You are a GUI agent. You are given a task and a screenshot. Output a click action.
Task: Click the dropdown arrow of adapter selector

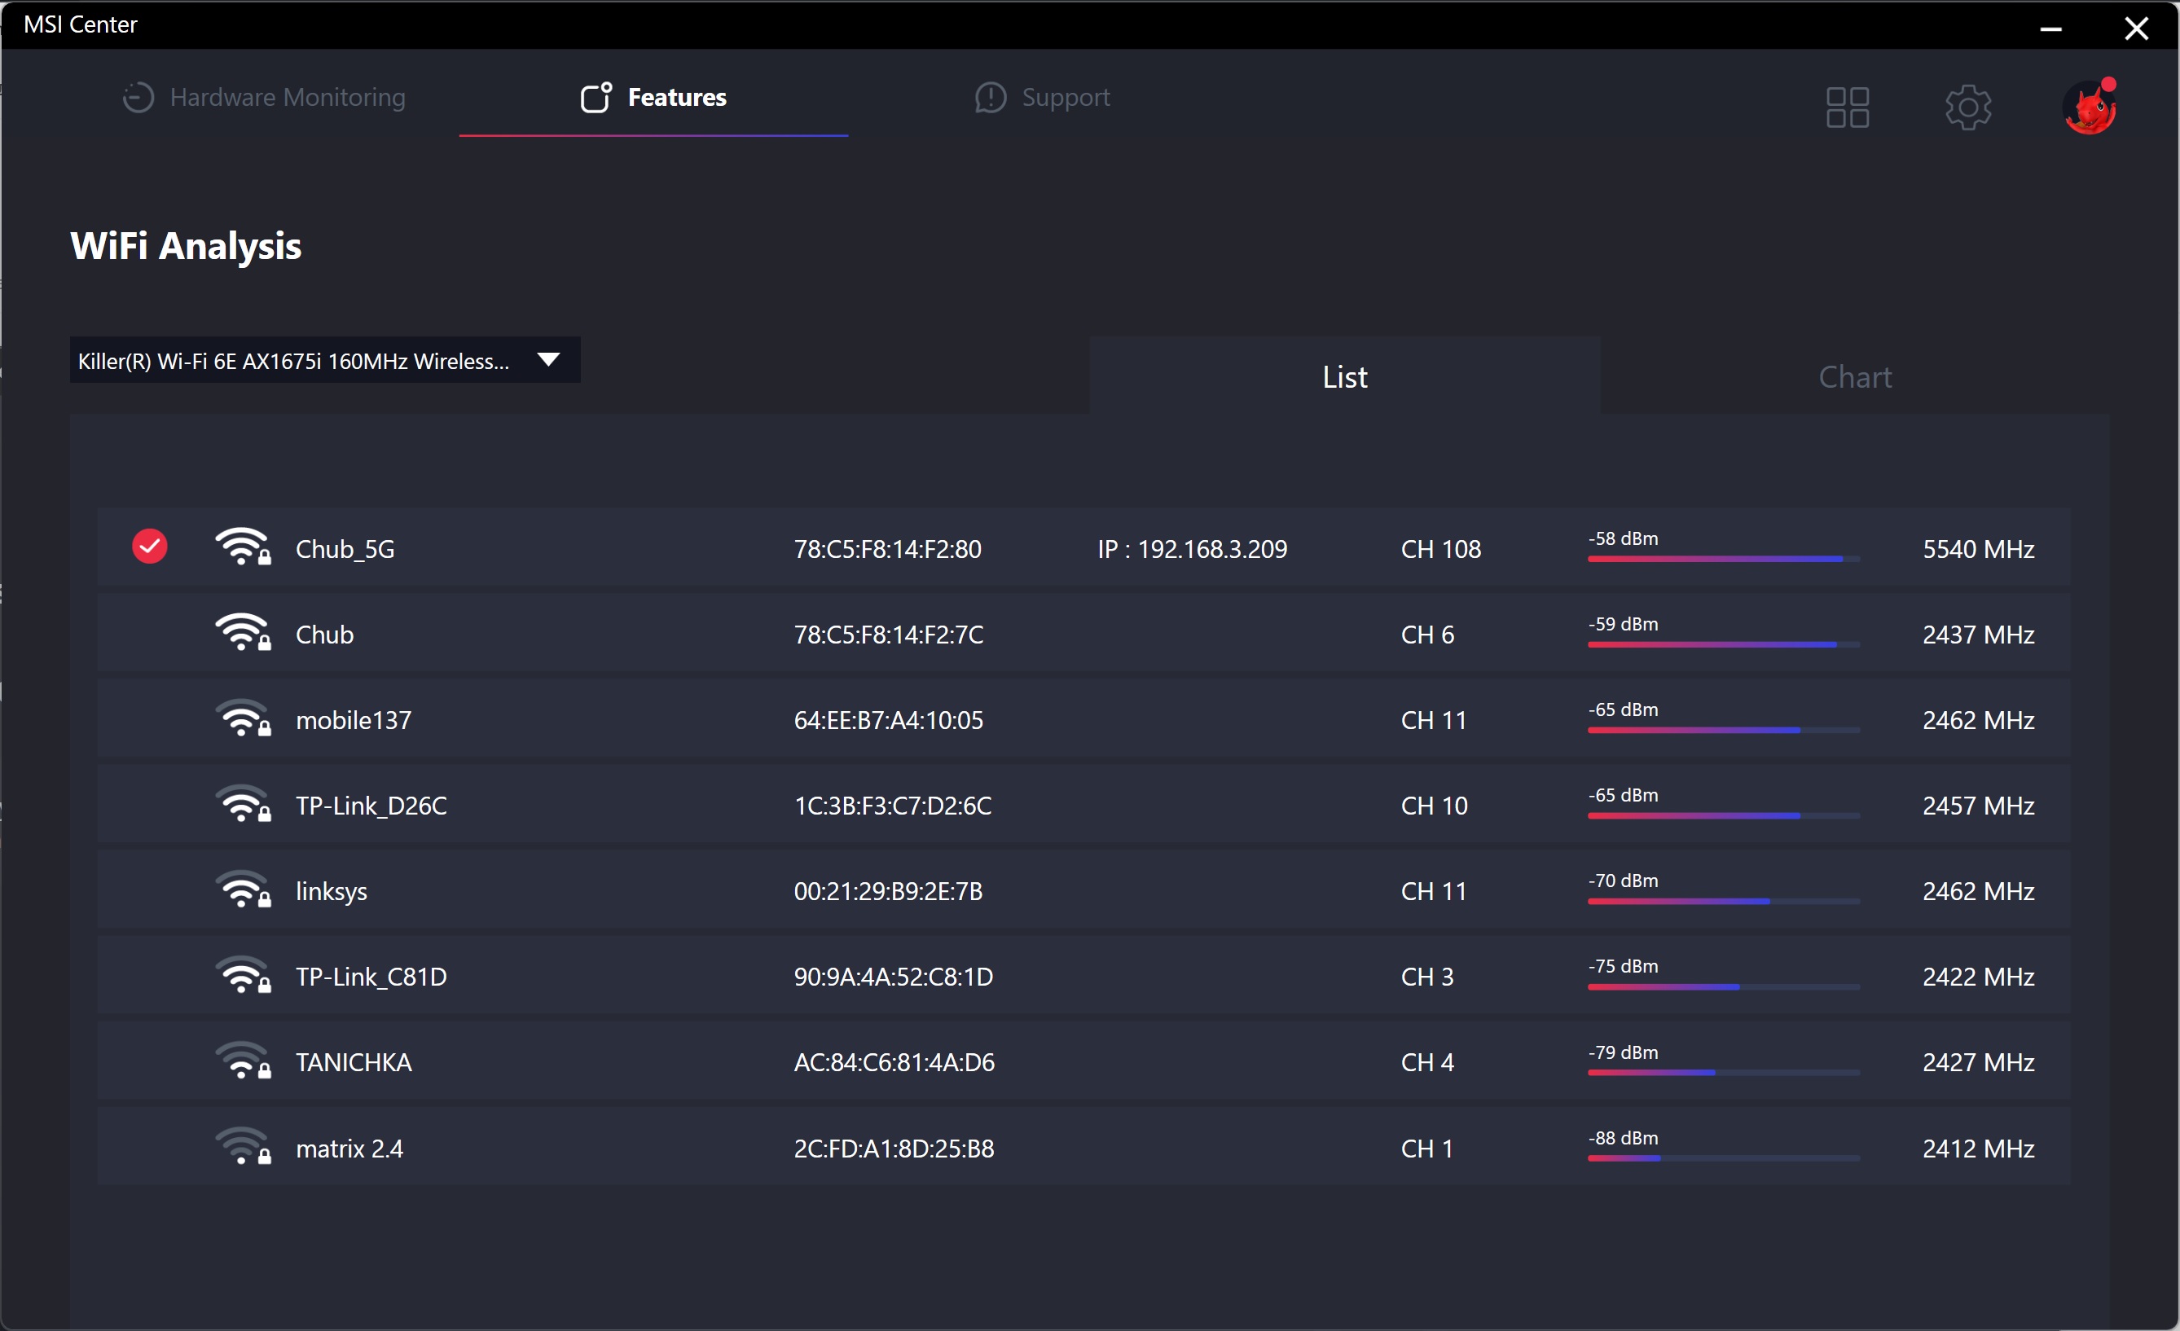(x=548, y=360)
